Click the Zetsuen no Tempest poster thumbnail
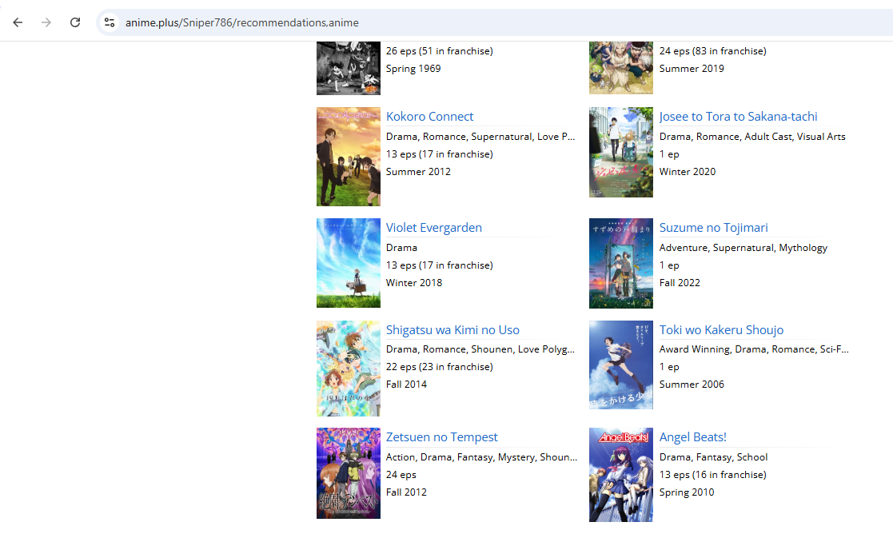The height and width of the screenshot is (546, 893). (349, 473)
